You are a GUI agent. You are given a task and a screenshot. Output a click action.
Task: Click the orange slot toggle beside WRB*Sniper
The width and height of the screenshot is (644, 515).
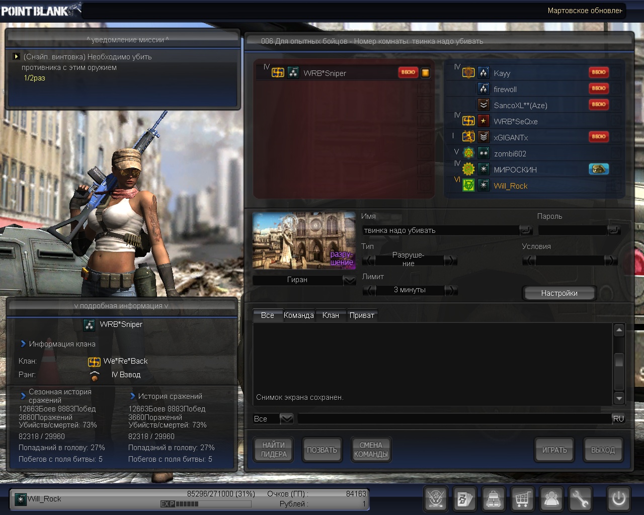point(426,73)
